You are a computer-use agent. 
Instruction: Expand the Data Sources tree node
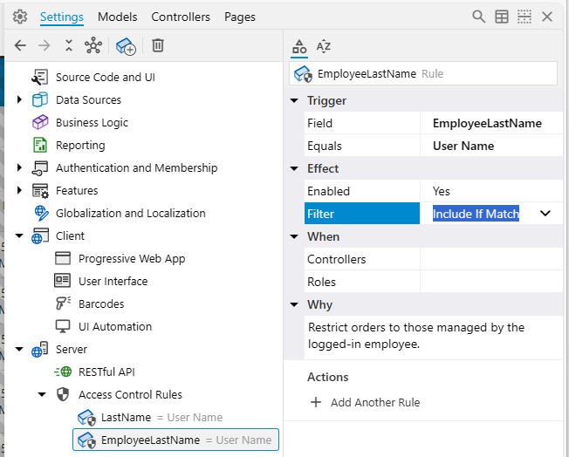(x=19, y=100)
